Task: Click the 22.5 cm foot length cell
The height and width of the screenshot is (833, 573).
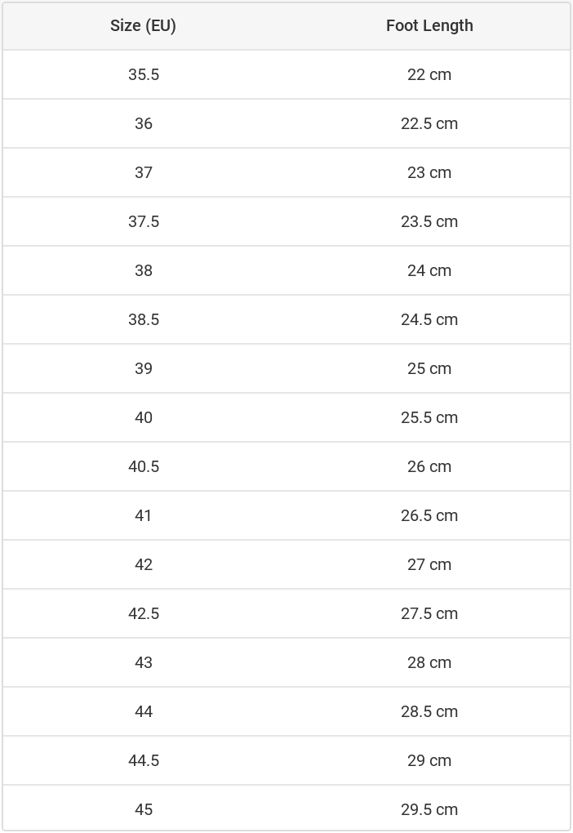Action: pos(429,123)
